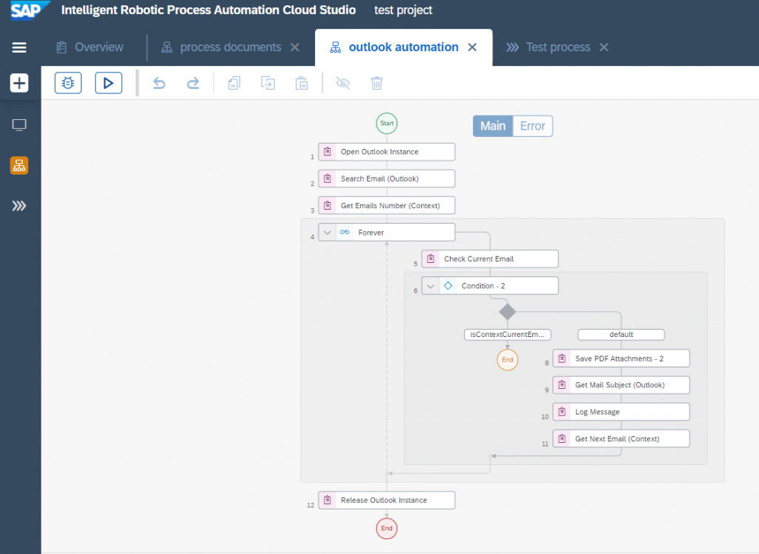Select the Check Current Email step
The width and height of the screenshot is (759, 554).
(490, 259)
